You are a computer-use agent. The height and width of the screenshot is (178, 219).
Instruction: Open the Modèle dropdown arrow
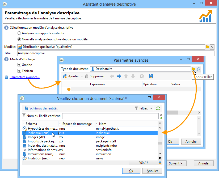[212, 47]
